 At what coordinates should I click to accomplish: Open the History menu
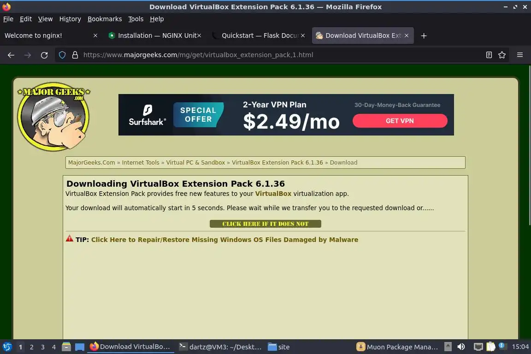pos(70,19)
